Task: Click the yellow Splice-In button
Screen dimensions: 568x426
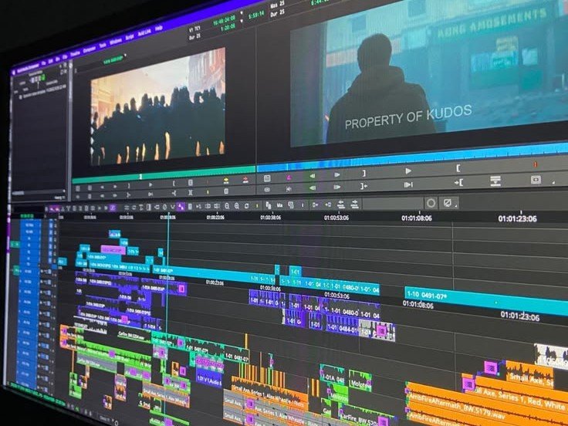Action: [x=225, y=180]
